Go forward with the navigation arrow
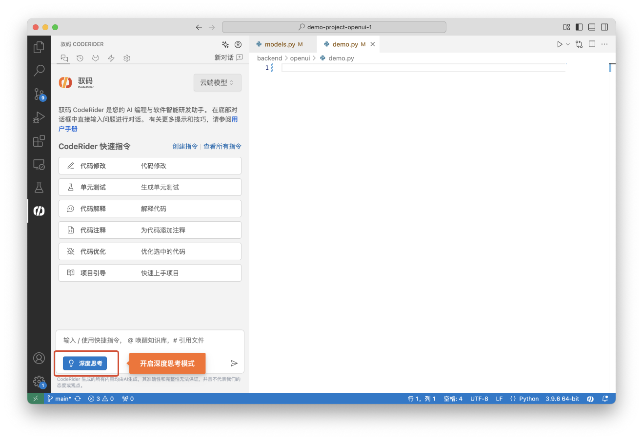The width and height of the screenshot is (643, 440). pos(212,27)
